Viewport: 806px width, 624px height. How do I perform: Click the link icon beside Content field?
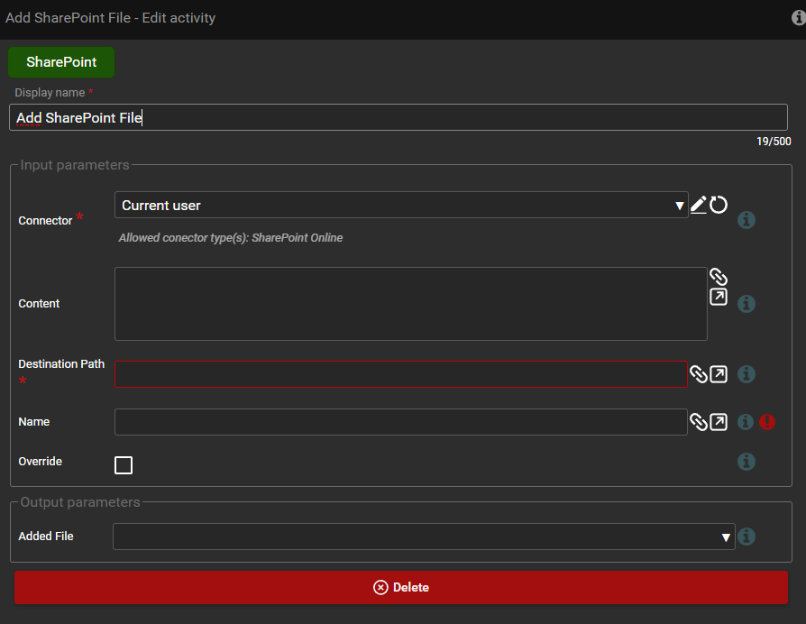[x=719, y=277]
